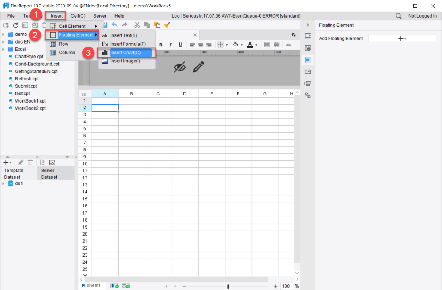
Task: Click the Paste icon in the toolbar
Action: click(157, 25)
